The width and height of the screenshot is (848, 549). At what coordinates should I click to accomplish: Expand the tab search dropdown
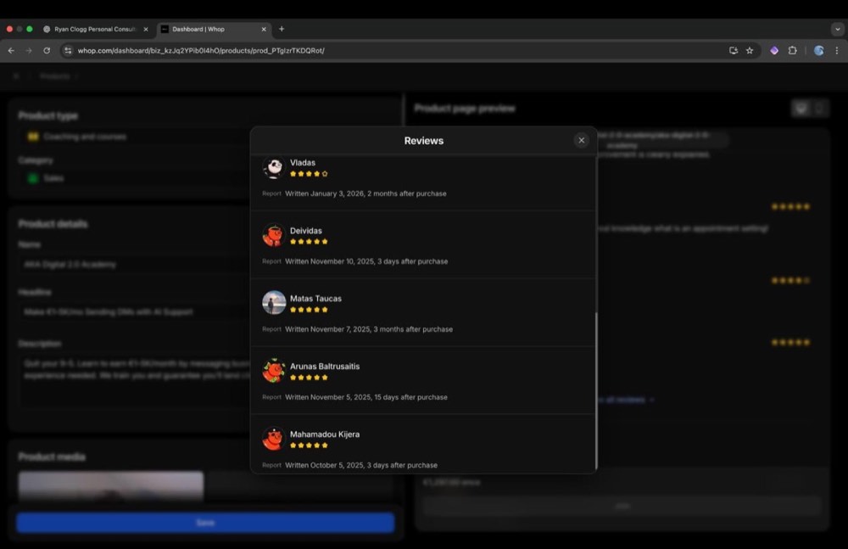pos(837,29)
